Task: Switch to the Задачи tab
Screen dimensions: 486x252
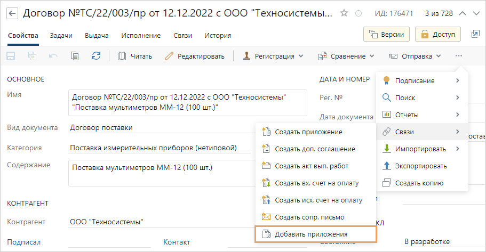Action: [61, 36]
